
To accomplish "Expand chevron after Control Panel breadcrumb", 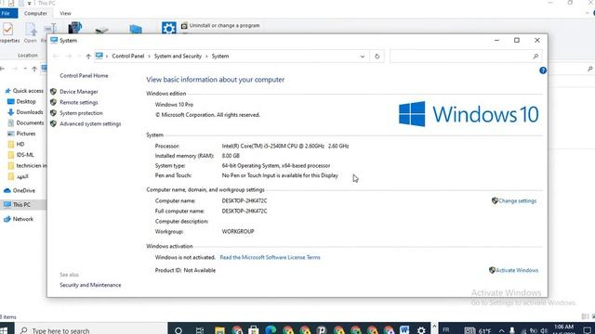I will (x=149, y=57).
